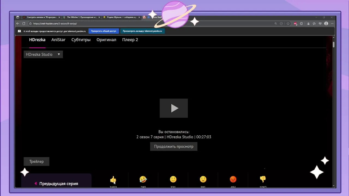
Task: Click the circular face icon in the address bar
Action: point(281,24)
